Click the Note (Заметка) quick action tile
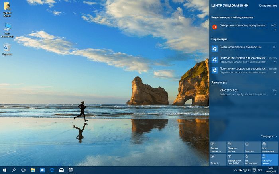Viewport: 279px width, 174px height. point(252,147)
